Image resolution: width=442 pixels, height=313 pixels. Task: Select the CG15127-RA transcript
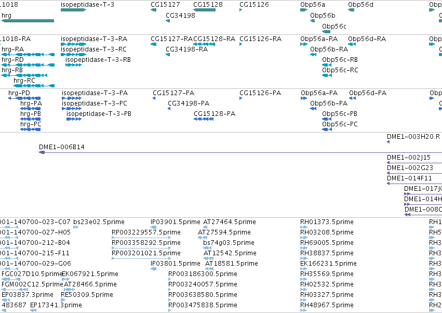tap(153, 44)
